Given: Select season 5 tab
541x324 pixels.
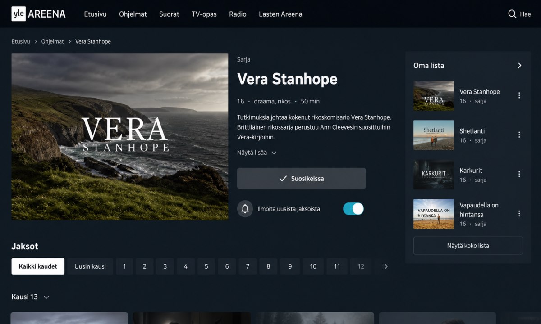Looking at the screenshot, I should pos(206,266).
